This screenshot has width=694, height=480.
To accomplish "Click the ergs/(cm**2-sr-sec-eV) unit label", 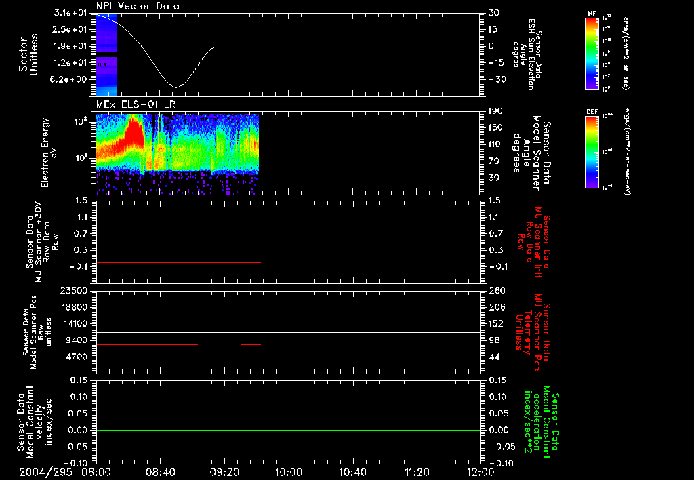I will point(627,152).
